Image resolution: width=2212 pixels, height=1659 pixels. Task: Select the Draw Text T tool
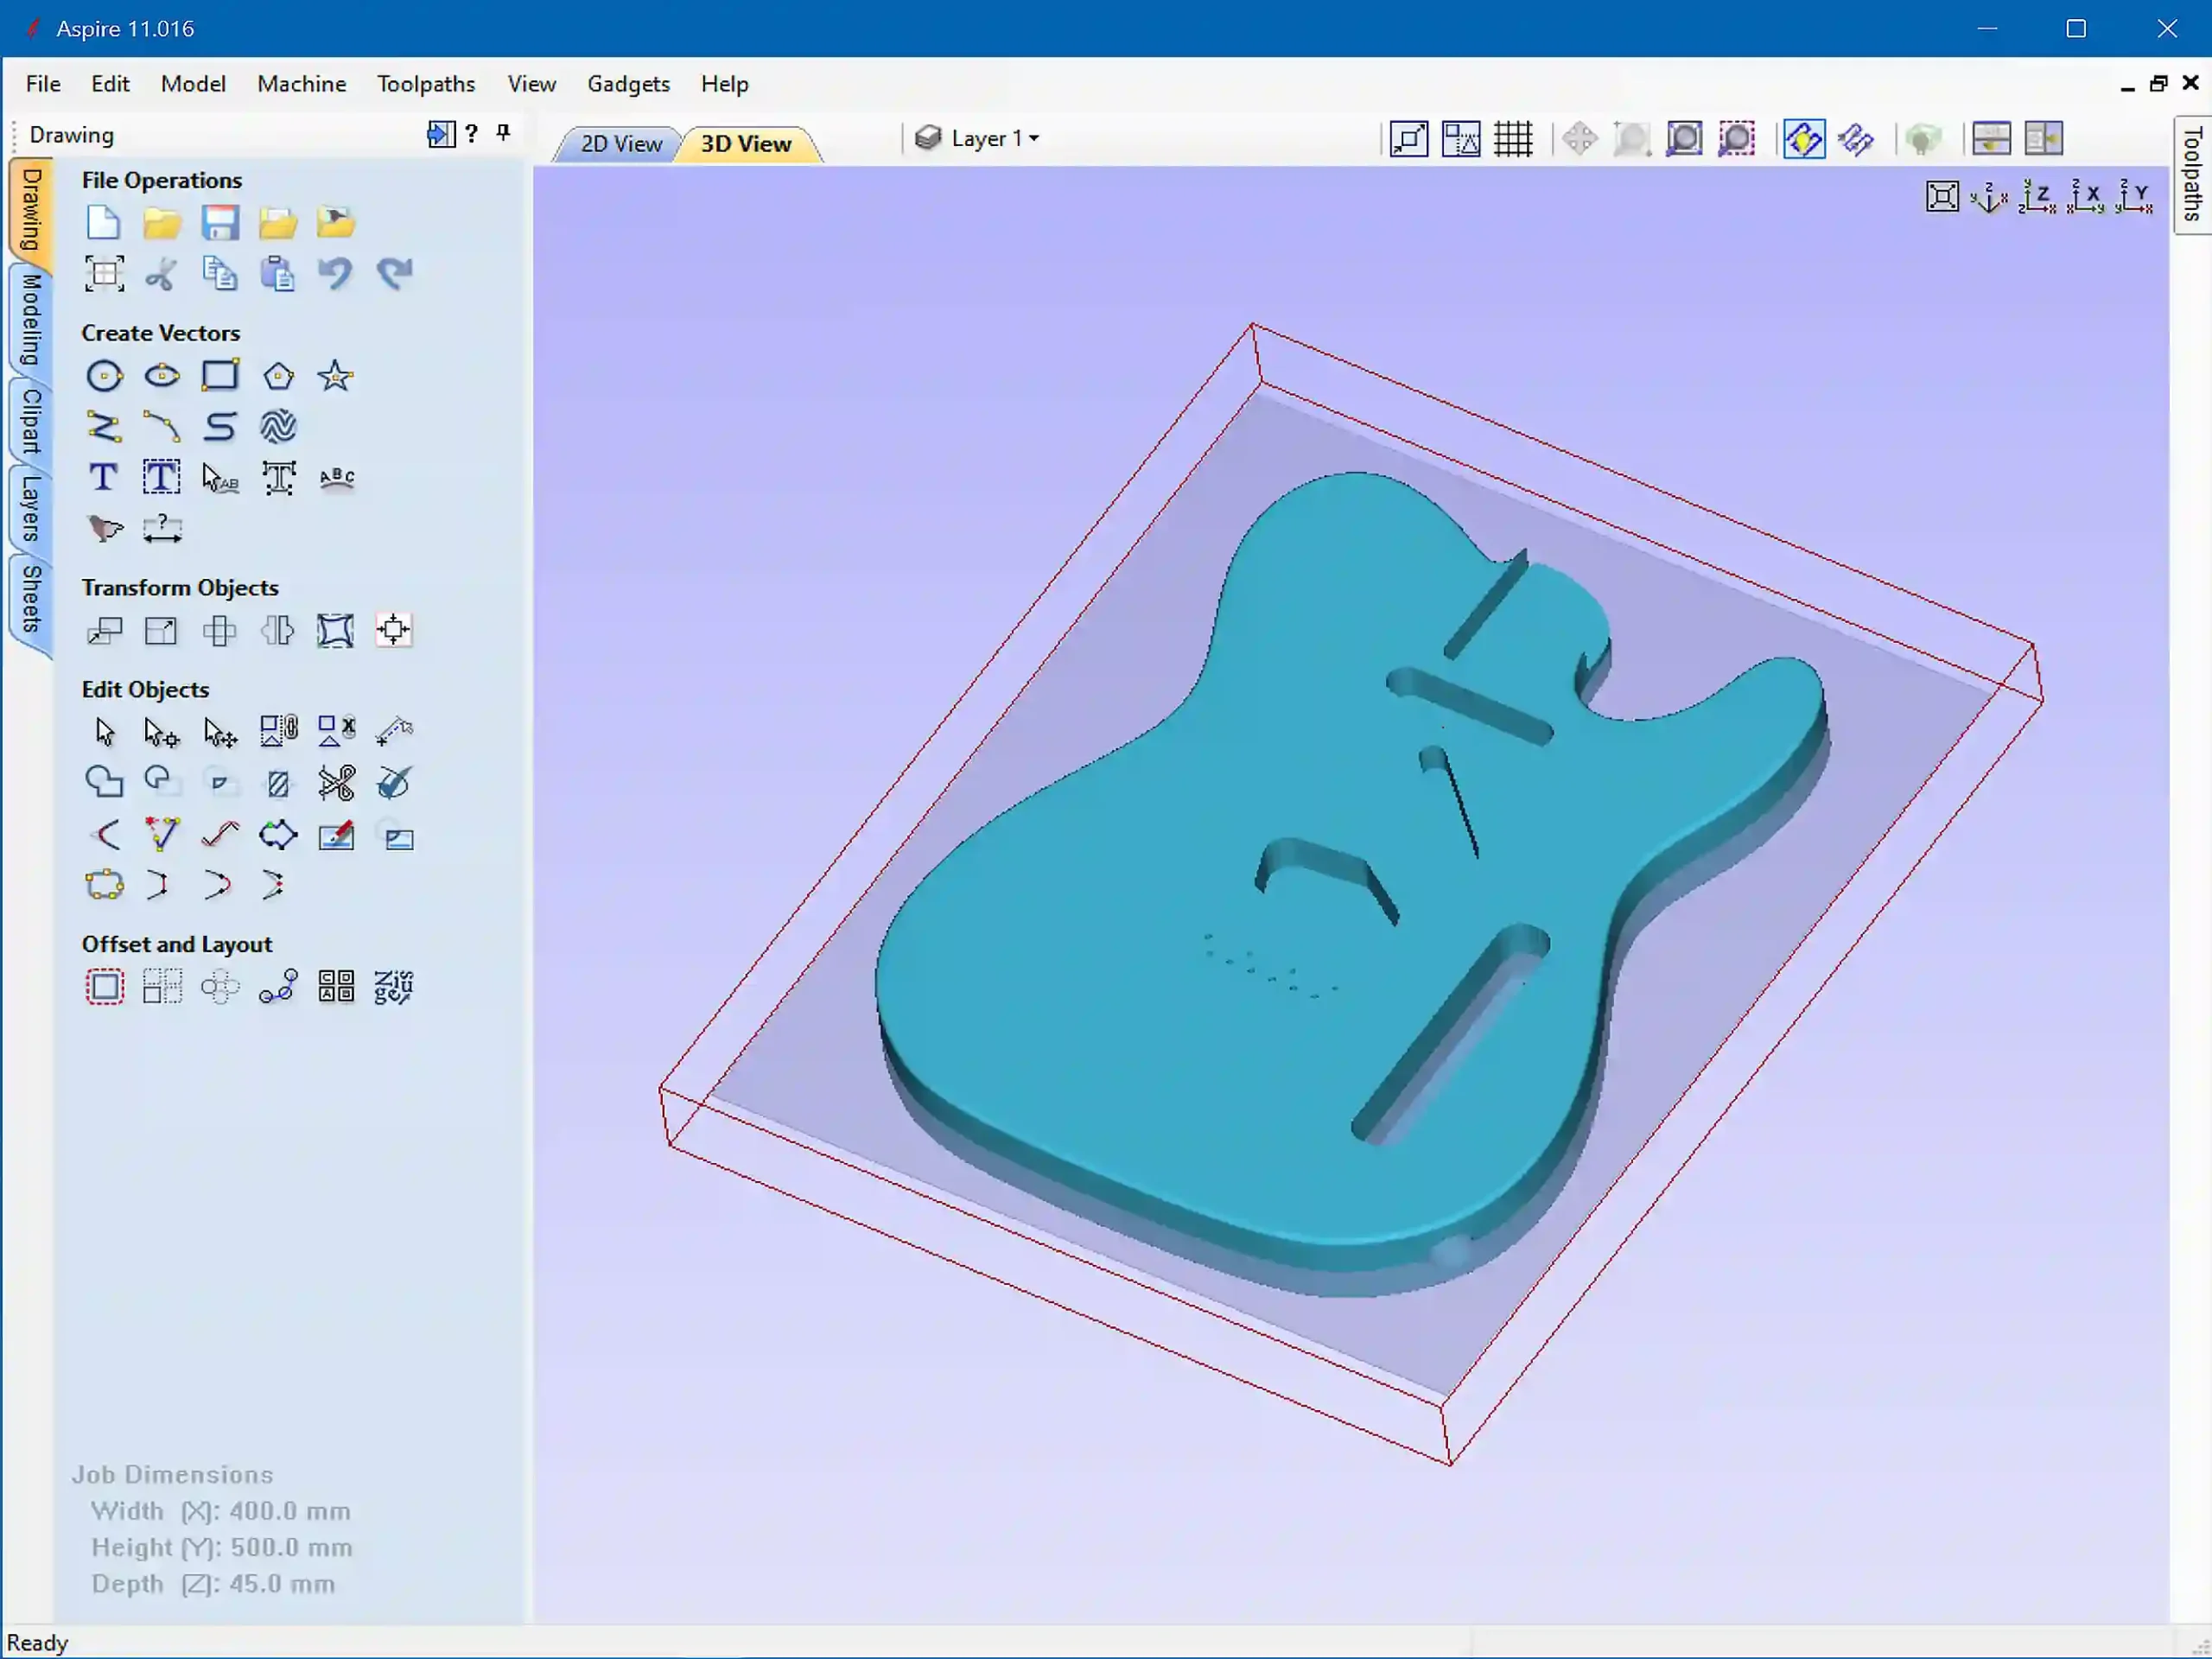coord(103,478)
